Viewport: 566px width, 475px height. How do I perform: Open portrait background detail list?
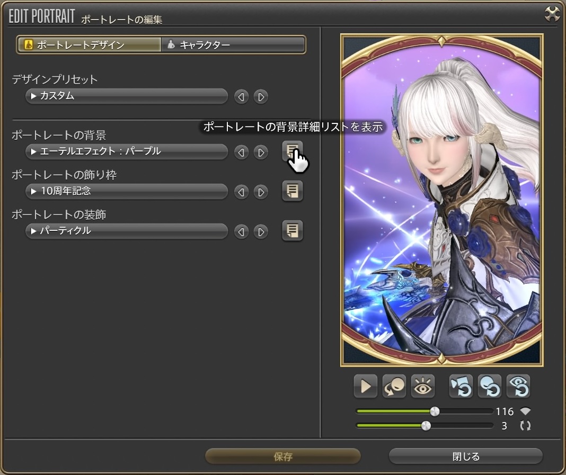tap(292, 151)
